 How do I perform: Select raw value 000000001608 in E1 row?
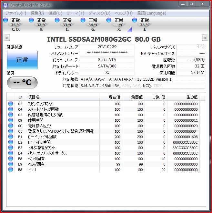(x=186, y=137)
